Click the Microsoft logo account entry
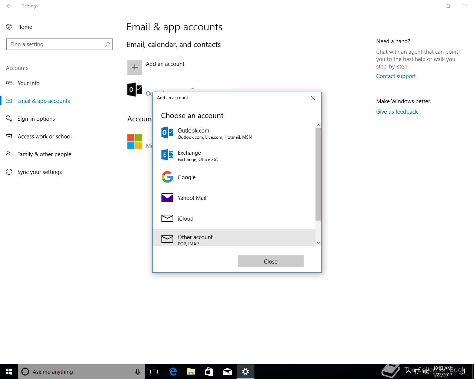 point(135,142)
